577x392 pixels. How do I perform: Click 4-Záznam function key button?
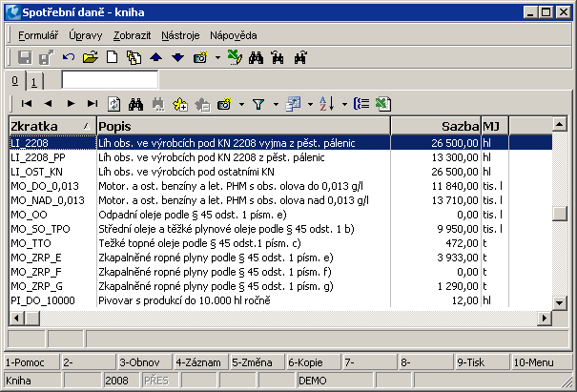tap(201, 362)
